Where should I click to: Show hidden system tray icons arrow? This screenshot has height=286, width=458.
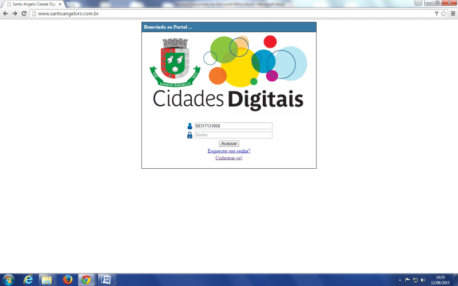[x=400, y=280]
